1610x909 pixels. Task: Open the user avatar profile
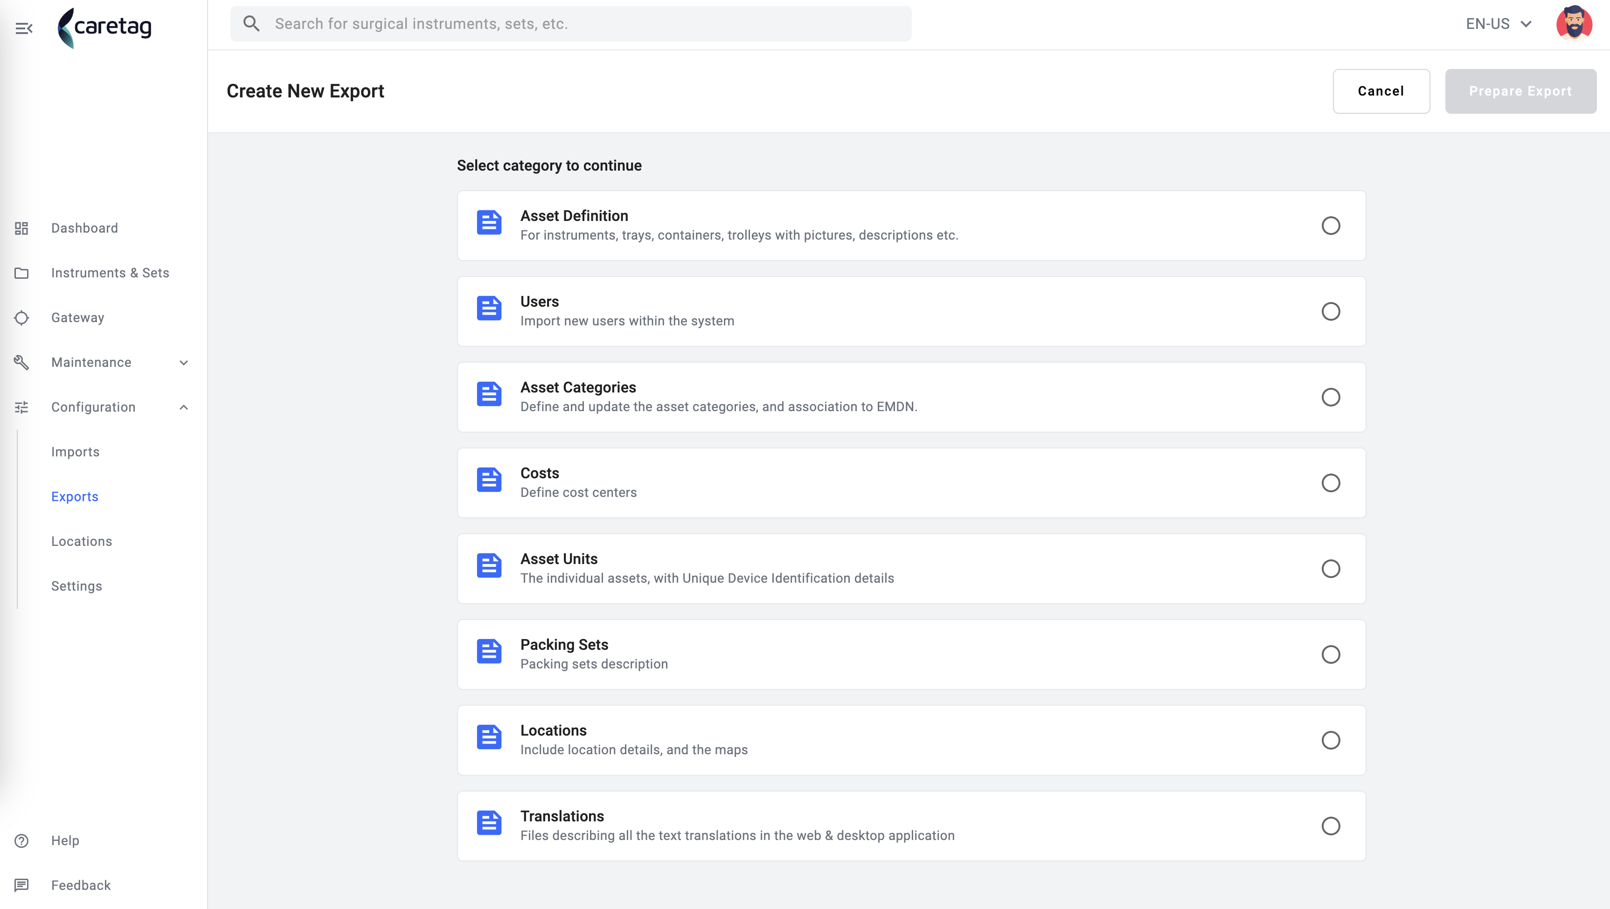pyautogui.click(x=1574, y=24)
